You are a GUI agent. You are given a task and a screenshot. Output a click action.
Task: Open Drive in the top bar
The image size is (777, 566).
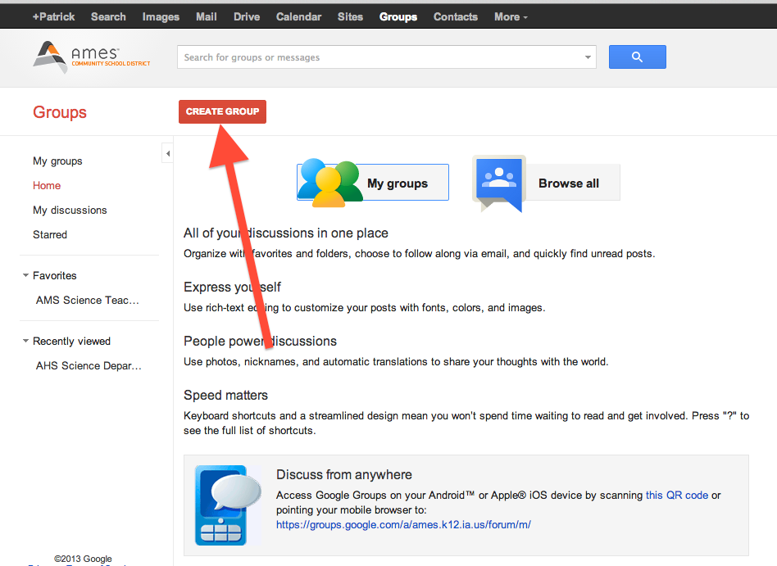click(247, 17)
